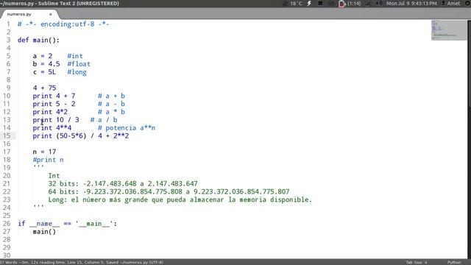Click the '# a + b' comment
The width and height of the screenshot is (471, 265).
tap(111, 96)
